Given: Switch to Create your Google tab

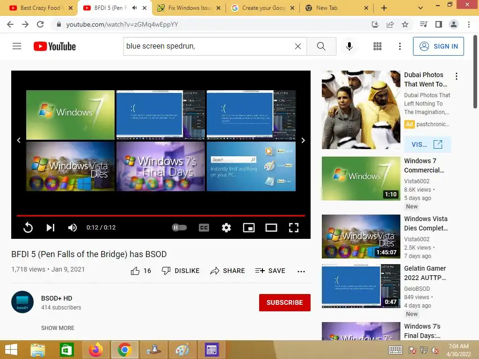Looking at the screenshot, I should click(262, 8).
